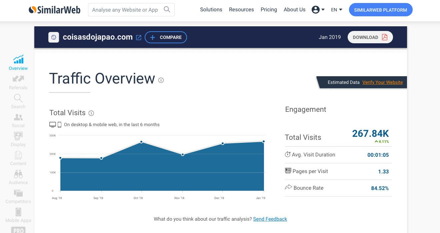440x233 pixels.
Task: Click the COMPARE button
Action: [x=166, y=37]
